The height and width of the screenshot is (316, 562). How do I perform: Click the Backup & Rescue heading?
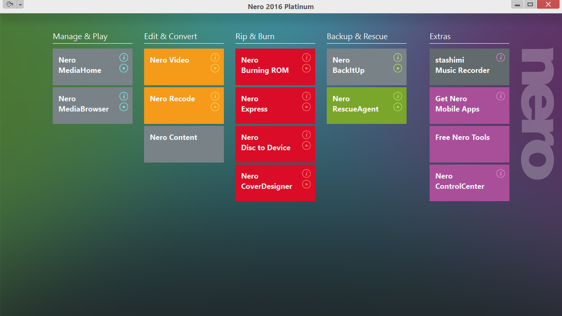[357, 37]
